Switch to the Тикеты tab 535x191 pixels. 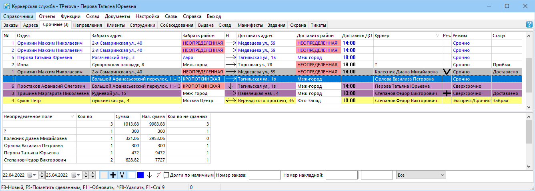(318, 25)
